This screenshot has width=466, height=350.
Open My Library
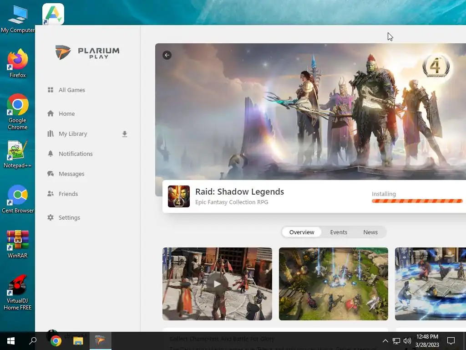coord(73,134)
